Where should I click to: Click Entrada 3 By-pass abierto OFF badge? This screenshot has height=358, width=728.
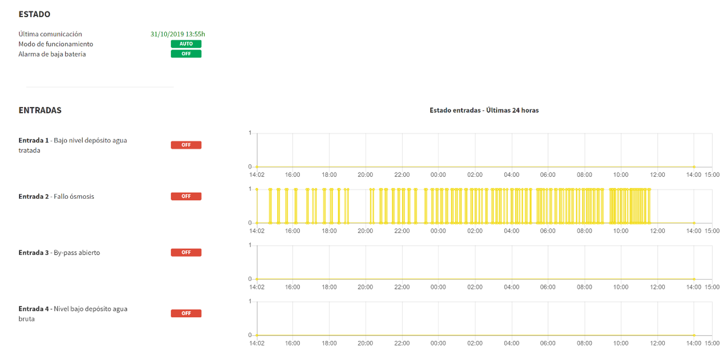tap(186, 252)
